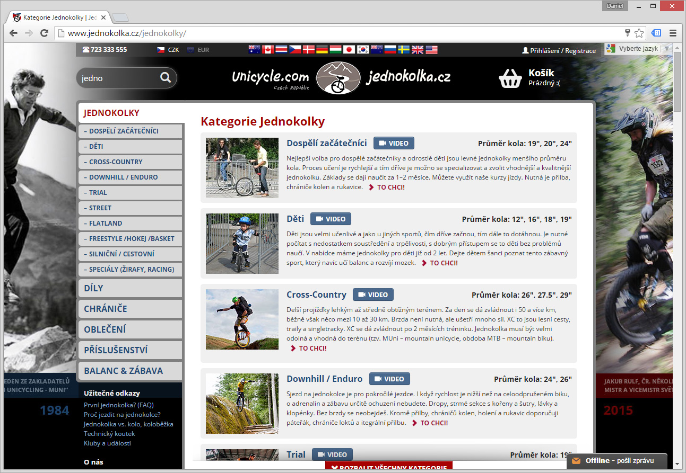The height and width of the screenshot is (473, 686).
Task: Open STREET in sidebar menu
Action: (x=131, y=208)
